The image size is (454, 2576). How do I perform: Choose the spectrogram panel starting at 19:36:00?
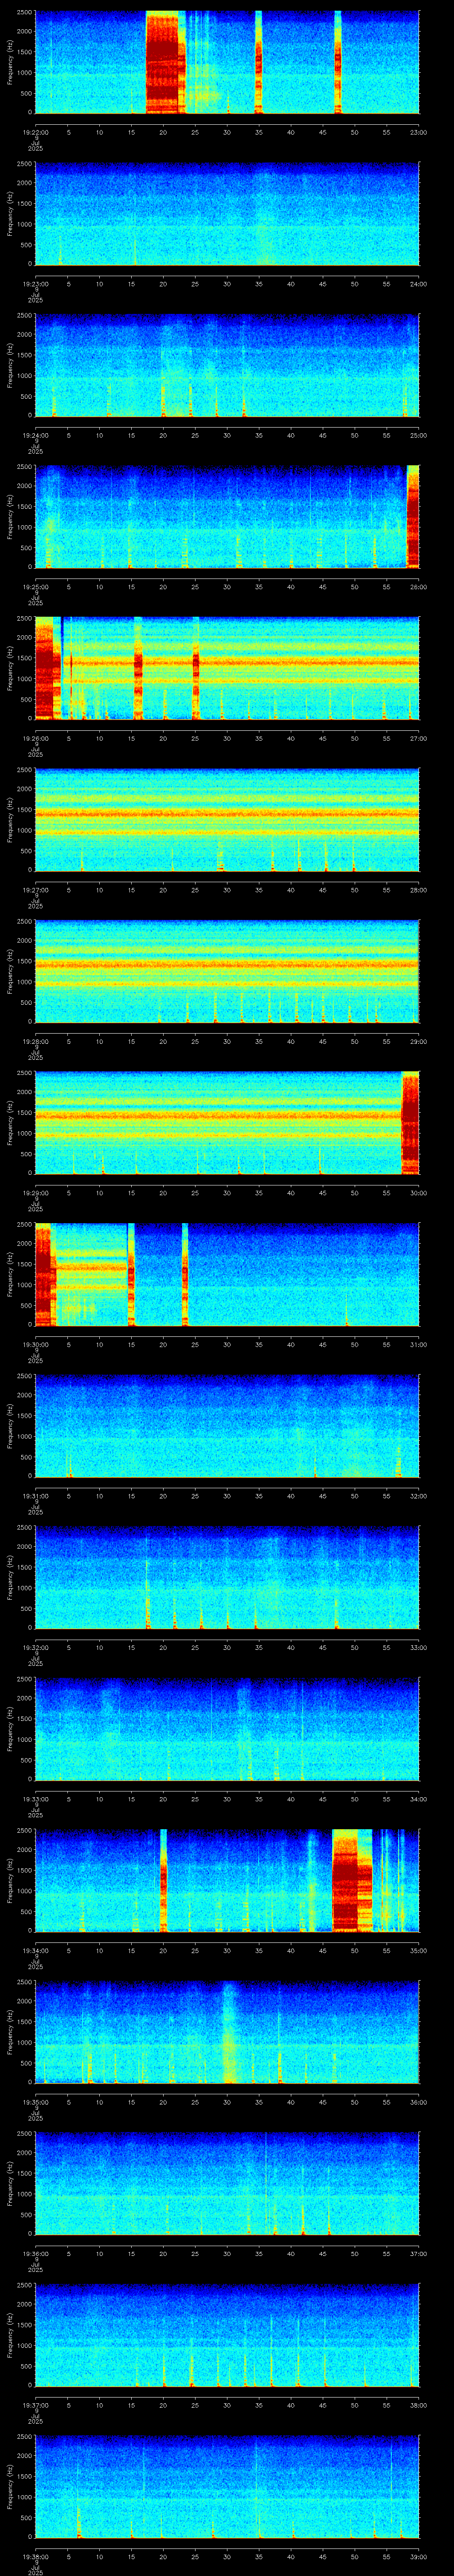point(227,2183)
